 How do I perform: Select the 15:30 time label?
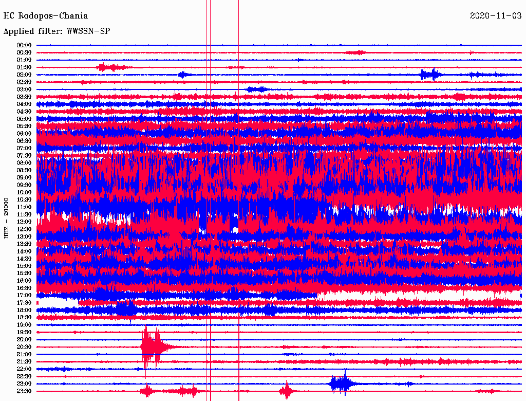24,274
